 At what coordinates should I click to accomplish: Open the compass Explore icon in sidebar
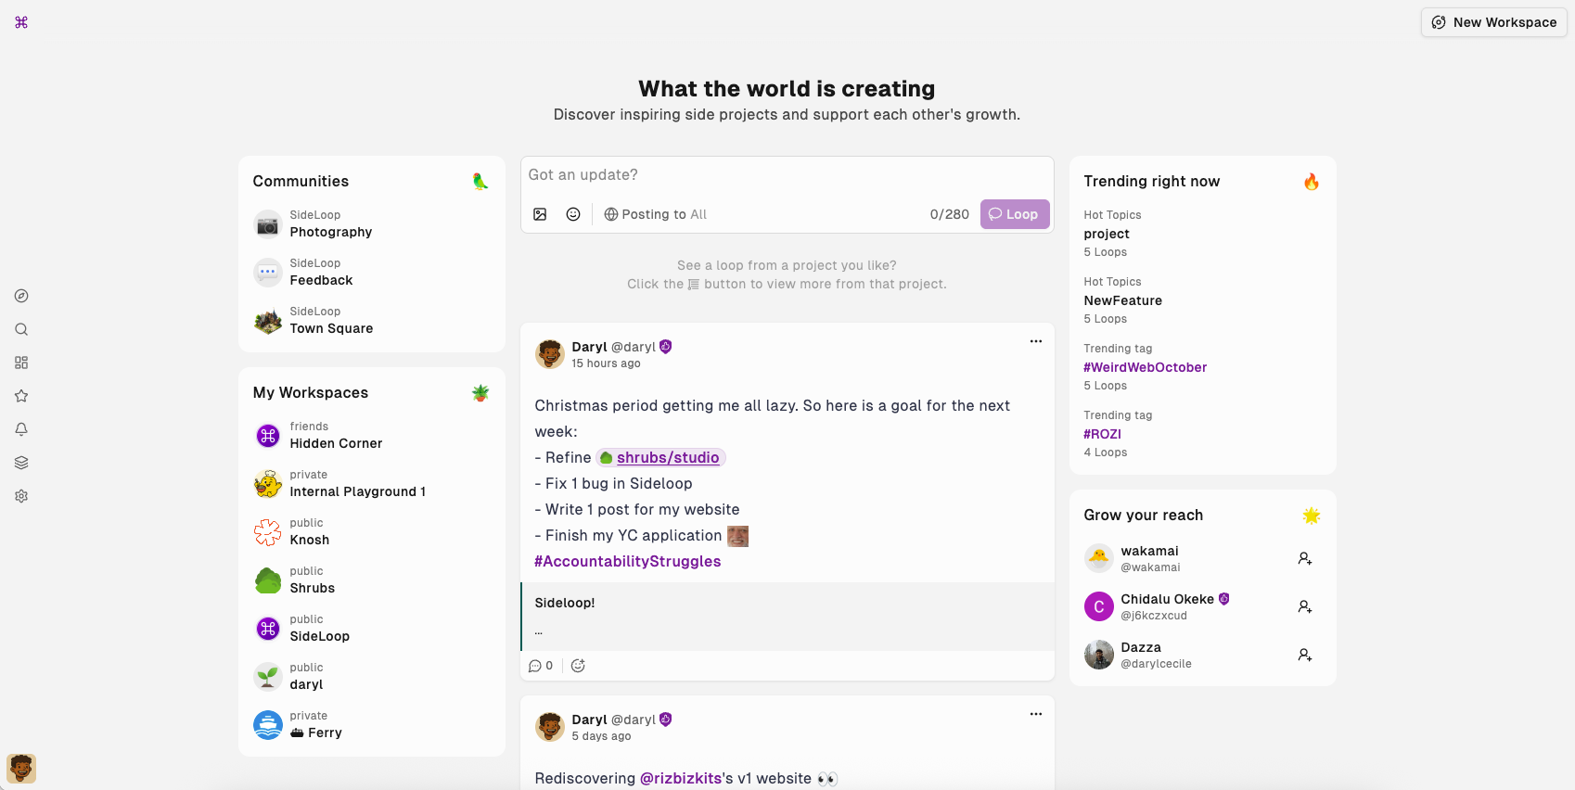coord(21,296)
